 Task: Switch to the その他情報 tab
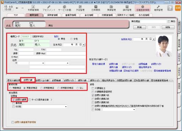tap(144, 15)
